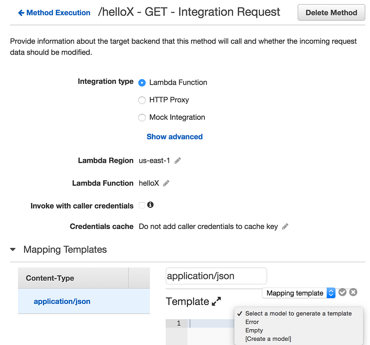Open the Mapping template dropdown

[x=299, y=293]
